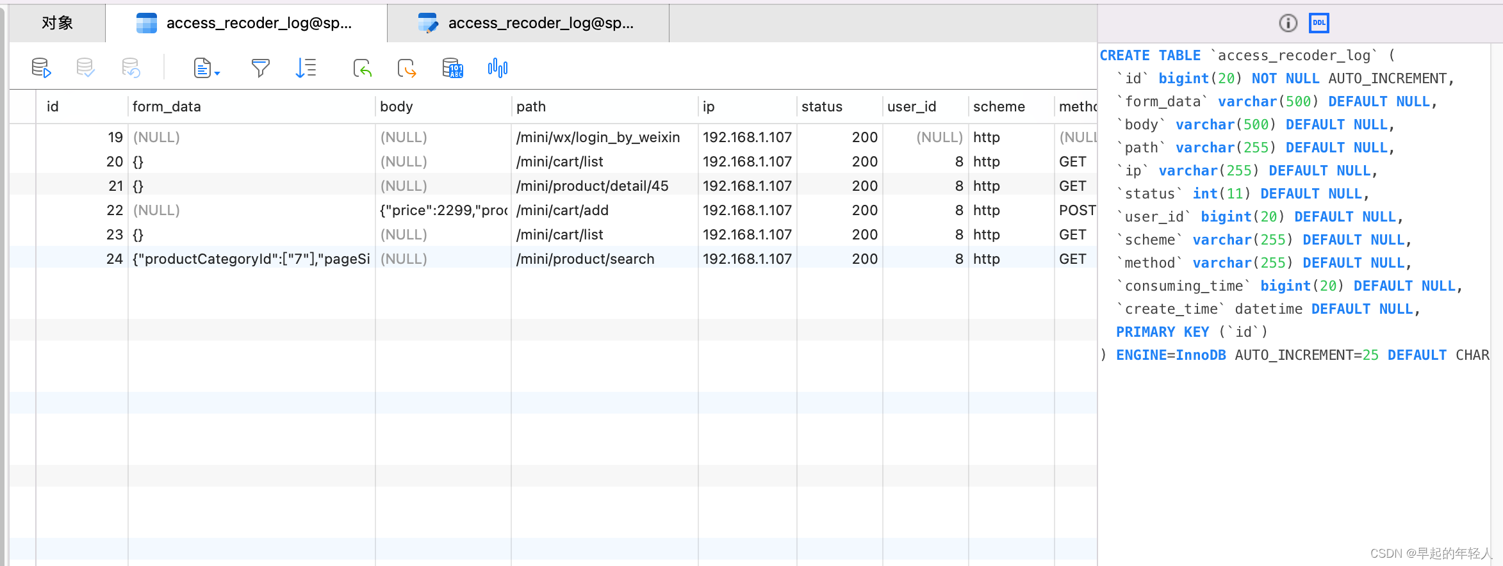Screen dimensions: 1503x566
Task: Click the PRIMARY KEY line in DDL
Action: pos(1192,332)
